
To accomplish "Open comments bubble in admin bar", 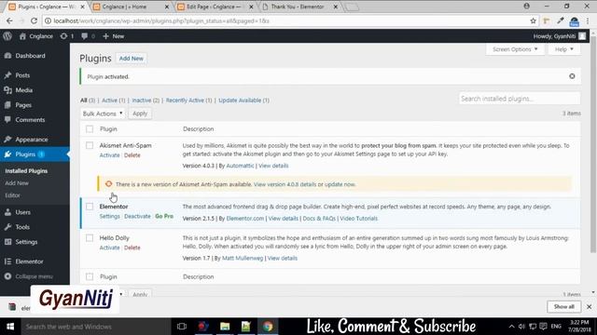I will tap(85, 36).
